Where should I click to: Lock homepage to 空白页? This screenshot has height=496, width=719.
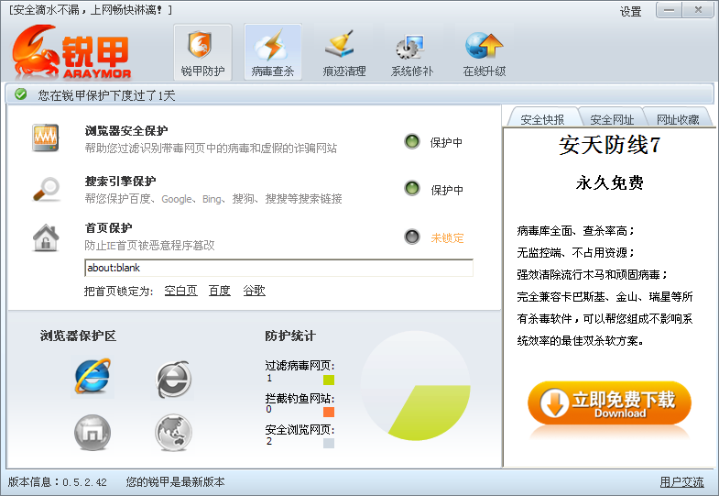click(180, 291)
